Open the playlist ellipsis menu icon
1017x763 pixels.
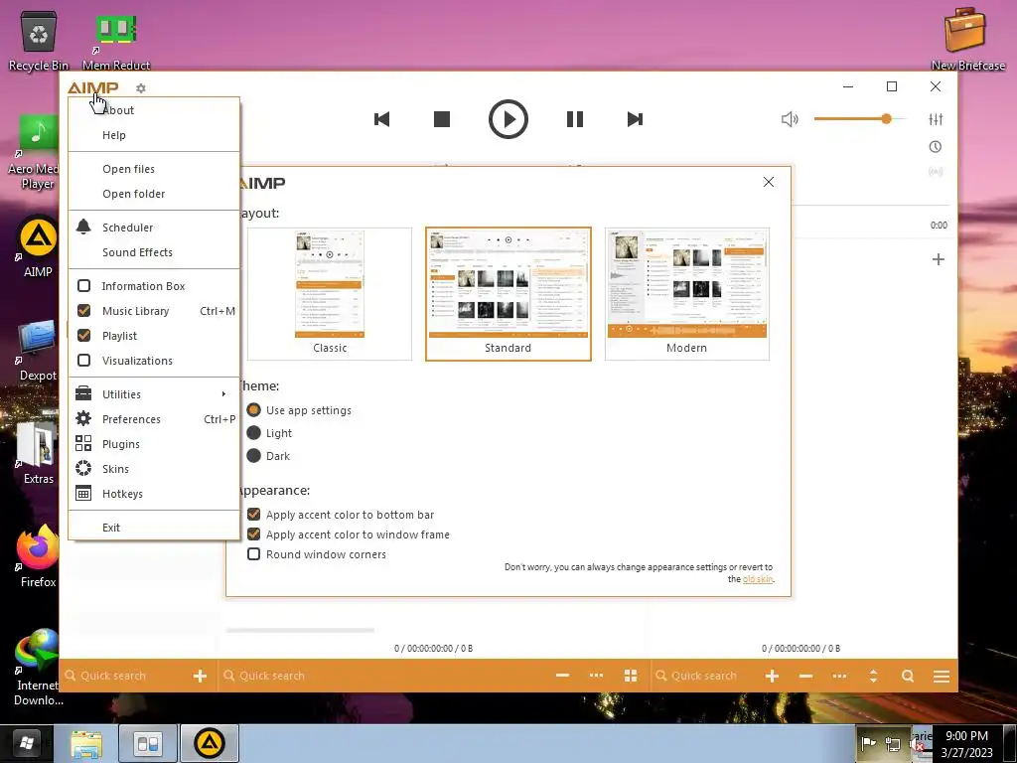[839, 676]
